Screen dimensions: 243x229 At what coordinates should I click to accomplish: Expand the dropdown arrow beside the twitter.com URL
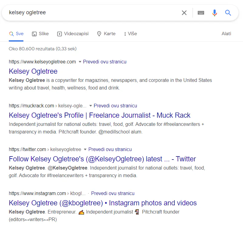(85, 150)
